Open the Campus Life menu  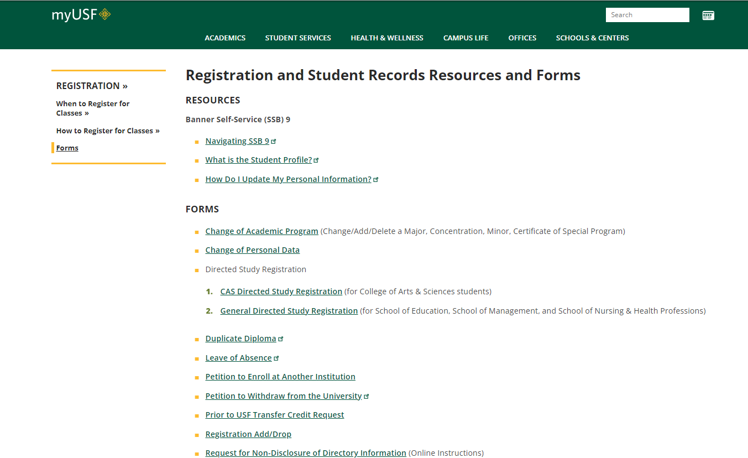(466, 38)
